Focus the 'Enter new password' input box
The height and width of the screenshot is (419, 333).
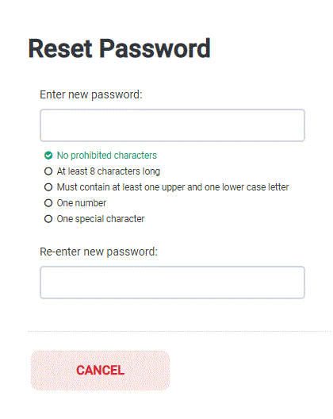click(172, 125)
